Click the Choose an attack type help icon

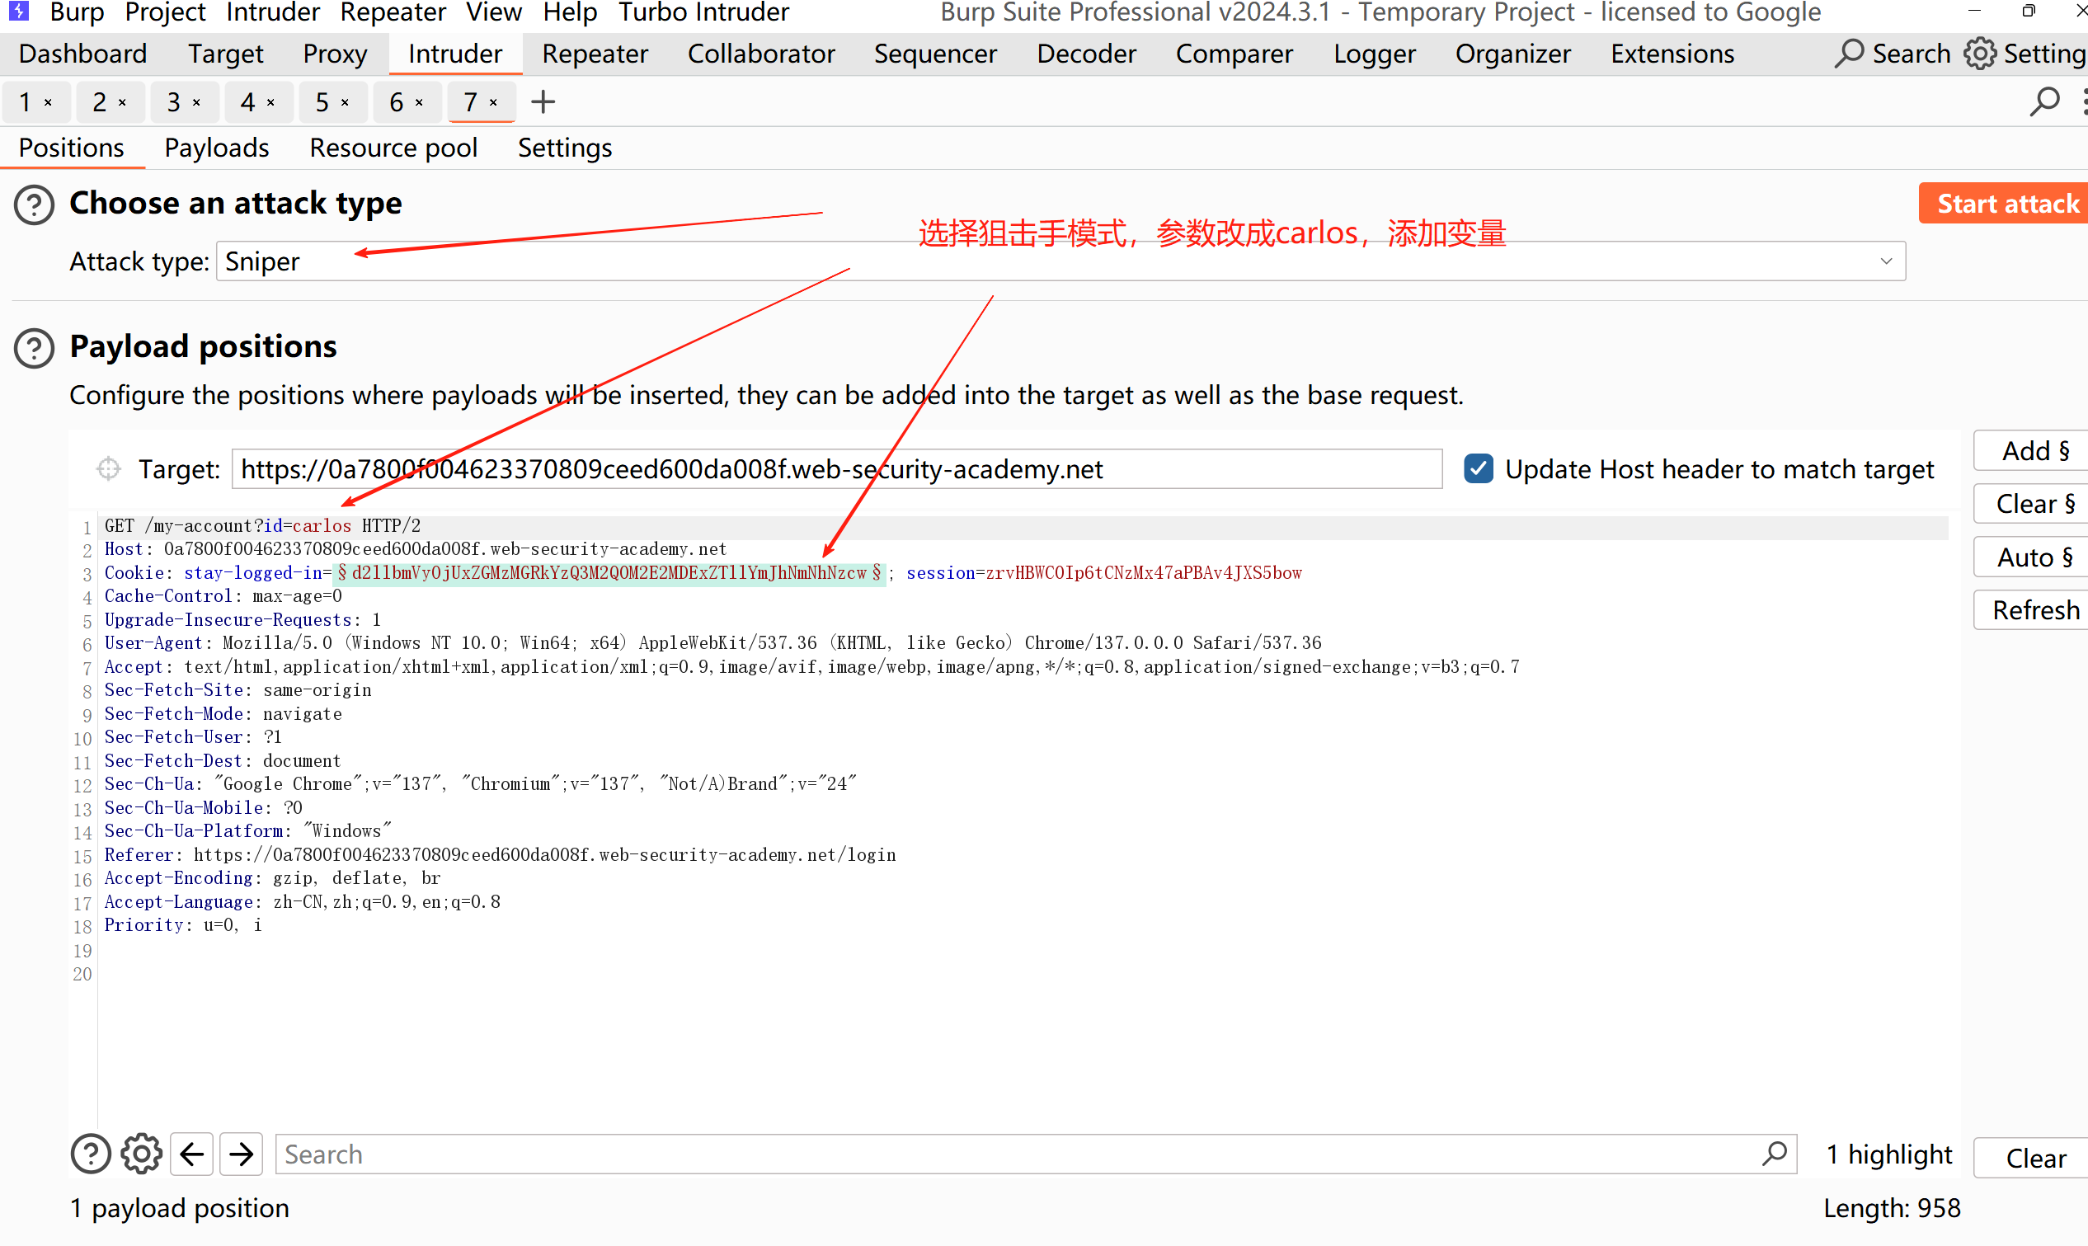pos(35,204)
